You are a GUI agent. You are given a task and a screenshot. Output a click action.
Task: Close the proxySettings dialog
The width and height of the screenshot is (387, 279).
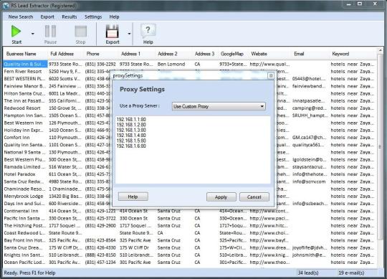(271, 75)
